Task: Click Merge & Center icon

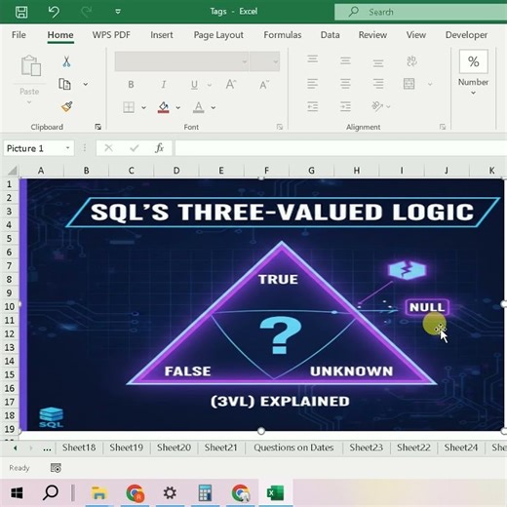Action: coord(409,84)
